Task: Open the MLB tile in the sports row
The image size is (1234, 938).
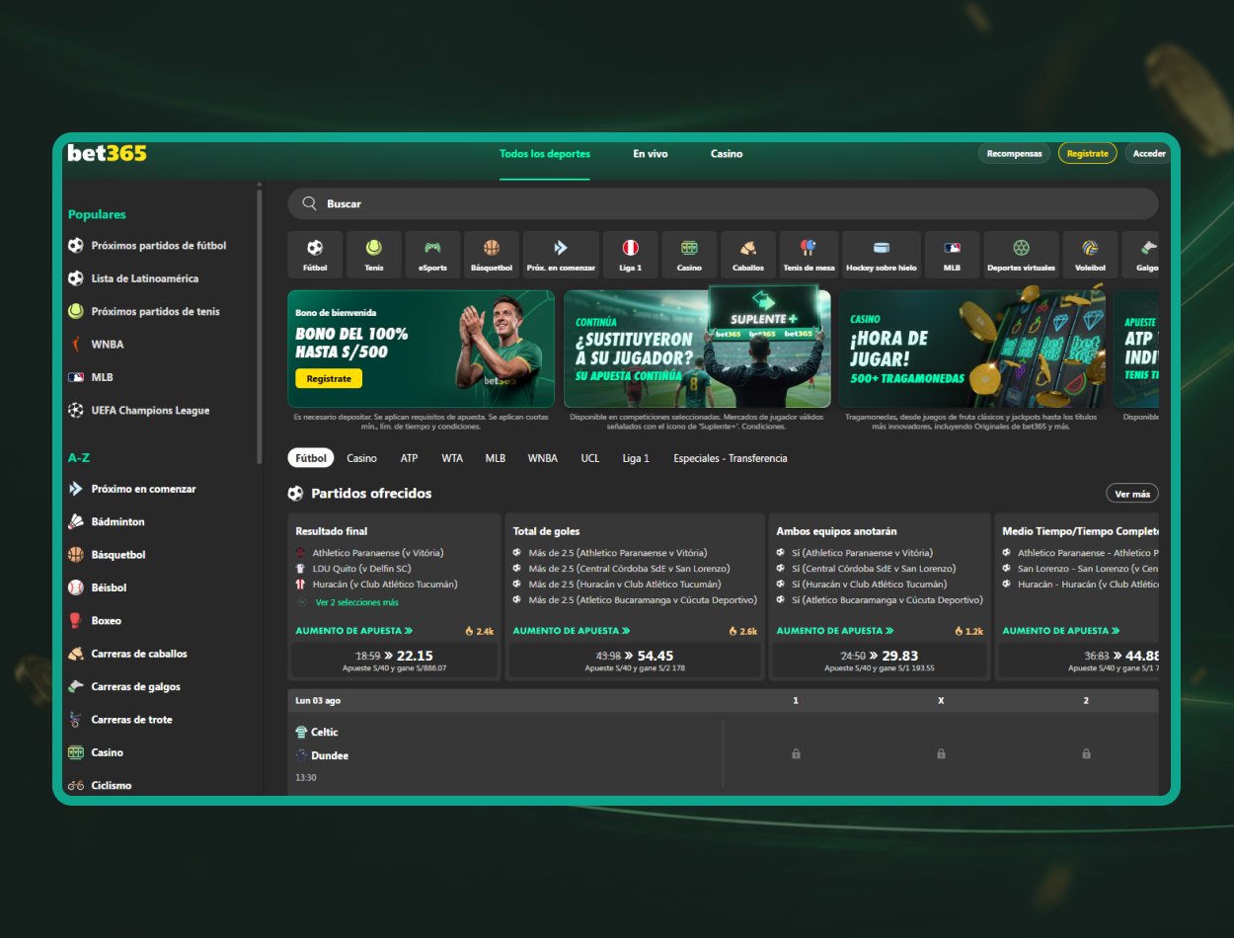Action: coord(952,255)
